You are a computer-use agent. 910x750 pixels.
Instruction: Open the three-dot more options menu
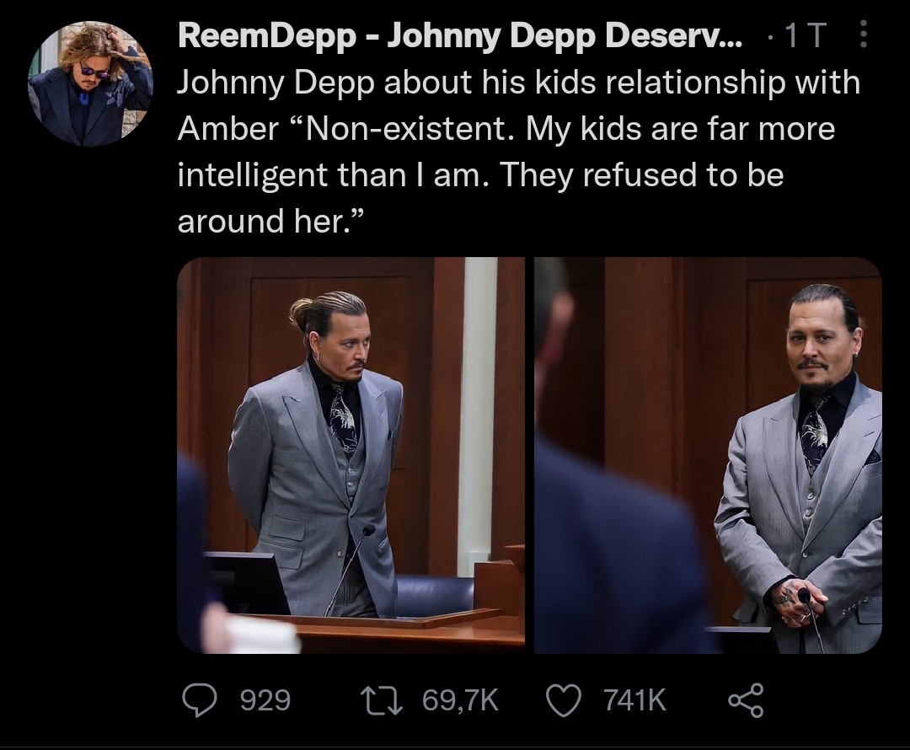pyautogui.click(x=864, y=35)
